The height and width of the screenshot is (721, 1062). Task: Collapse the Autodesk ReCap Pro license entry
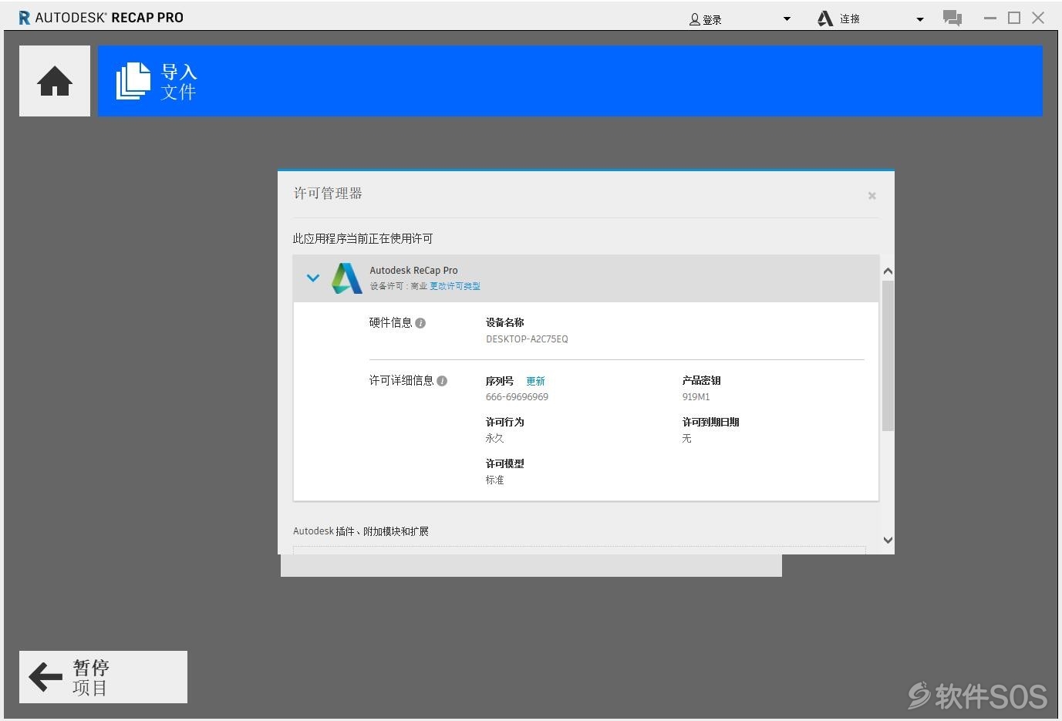tap(313, 278)
